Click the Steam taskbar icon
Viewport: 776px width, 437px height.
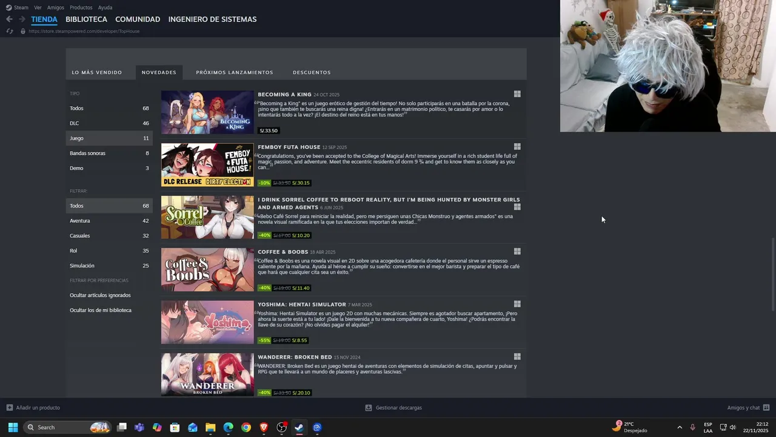299,427
